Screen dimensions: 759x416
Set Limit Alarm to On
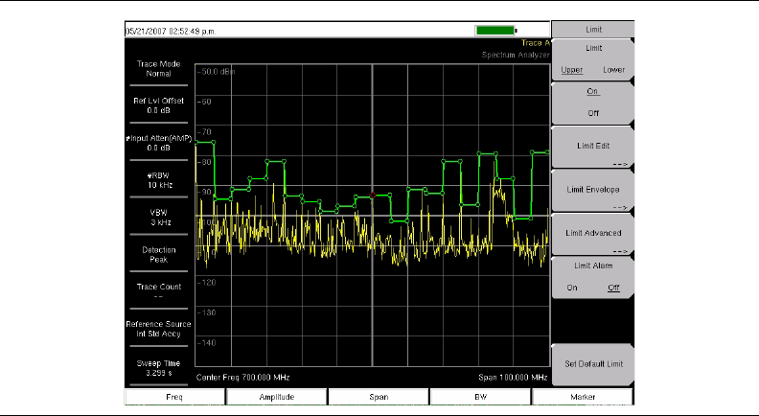point(572,288)
